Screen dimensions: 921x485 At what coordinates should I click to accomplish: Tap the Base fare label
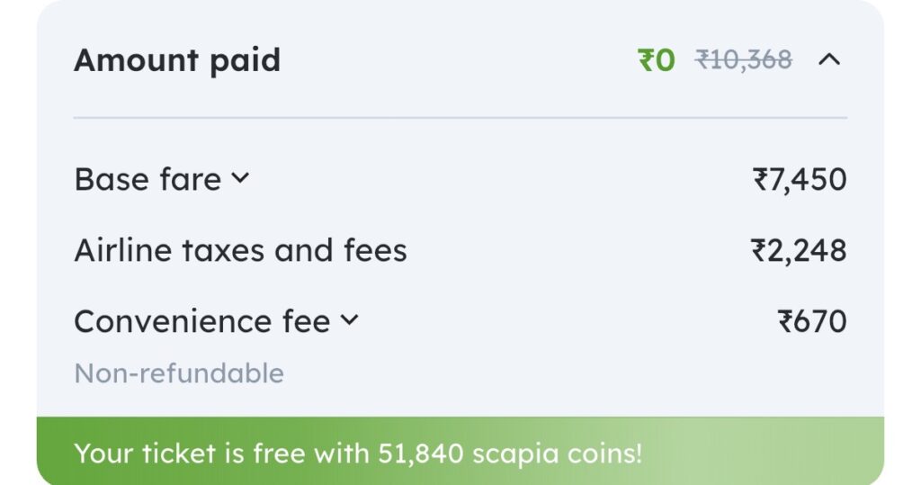point(148,179)
